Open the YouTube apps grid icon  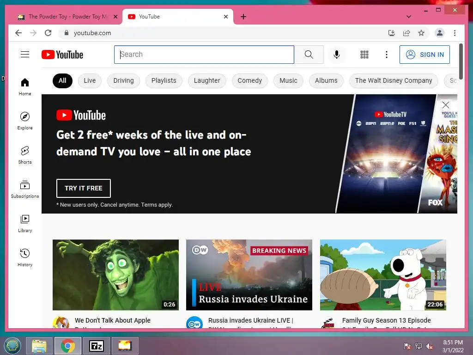click(364, 55)
